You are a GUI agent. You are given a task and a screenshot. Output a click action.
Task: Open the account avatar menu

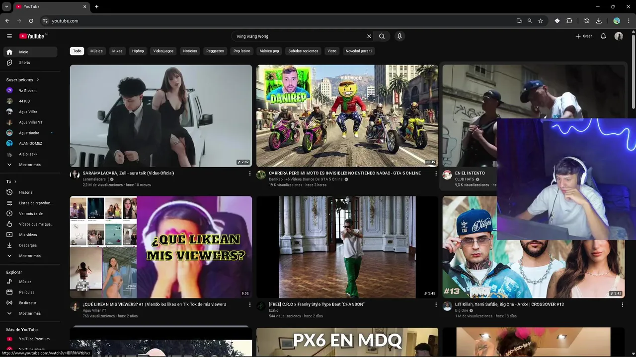[619, 36]
